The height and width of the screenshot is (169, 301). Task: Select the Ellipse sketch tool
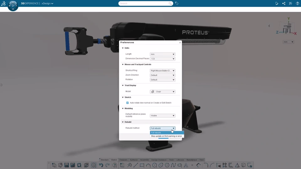click(161, 165)
